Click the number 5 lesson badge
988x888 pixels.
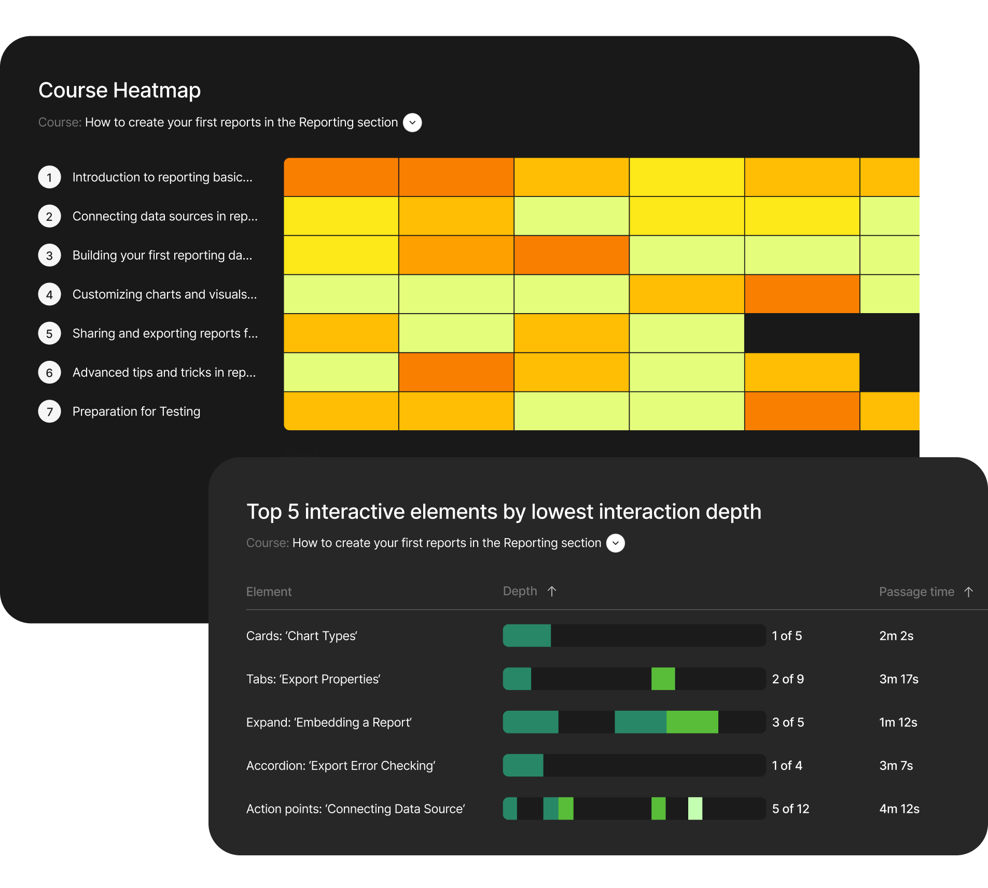(50, 333)
